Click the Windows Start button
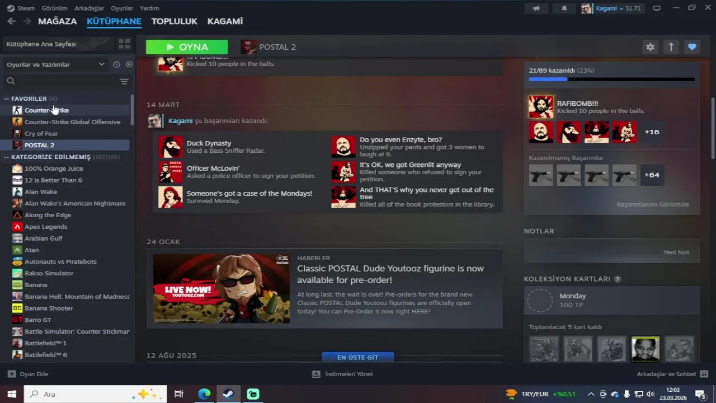The width and height of the screenshot is (716, 403). coord(11,394)
